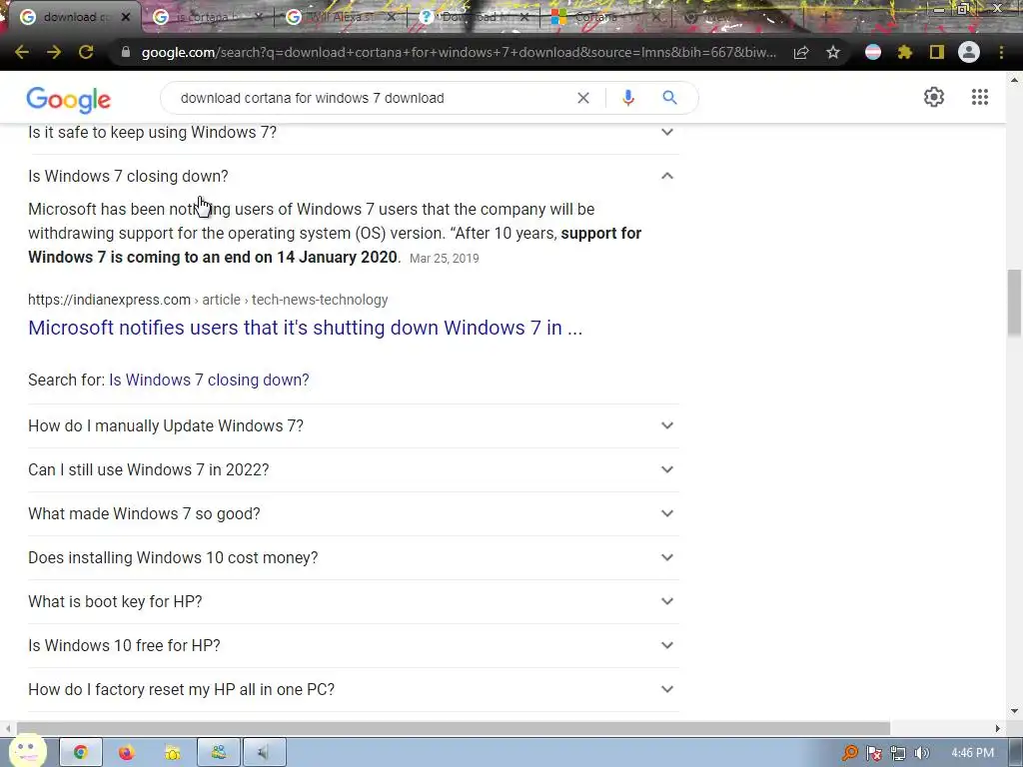Viewport: 1023px width, 767px height.
Task: Expand 'Does installing Windows 10 cost money?'
Action: tap(353, 557)
